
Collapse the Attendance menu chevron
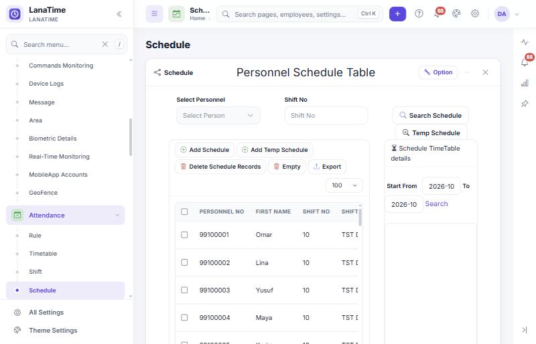click(x=117, y=216)
